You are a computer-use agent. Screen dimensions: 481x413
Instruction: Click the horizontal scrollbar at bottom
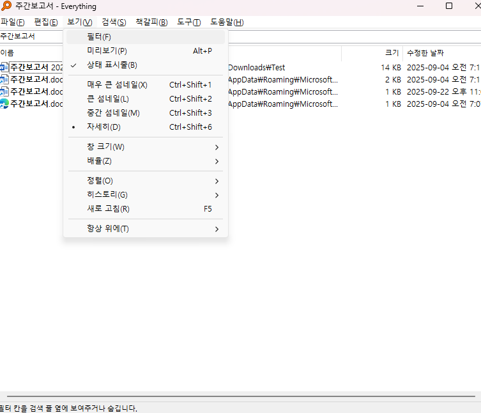tap(241, 396)
